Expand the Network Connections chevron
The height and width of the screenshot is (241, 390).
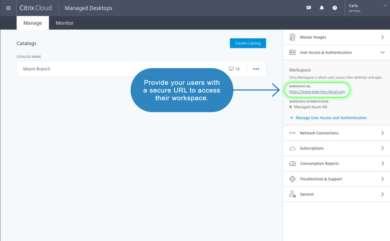[382, 133]
